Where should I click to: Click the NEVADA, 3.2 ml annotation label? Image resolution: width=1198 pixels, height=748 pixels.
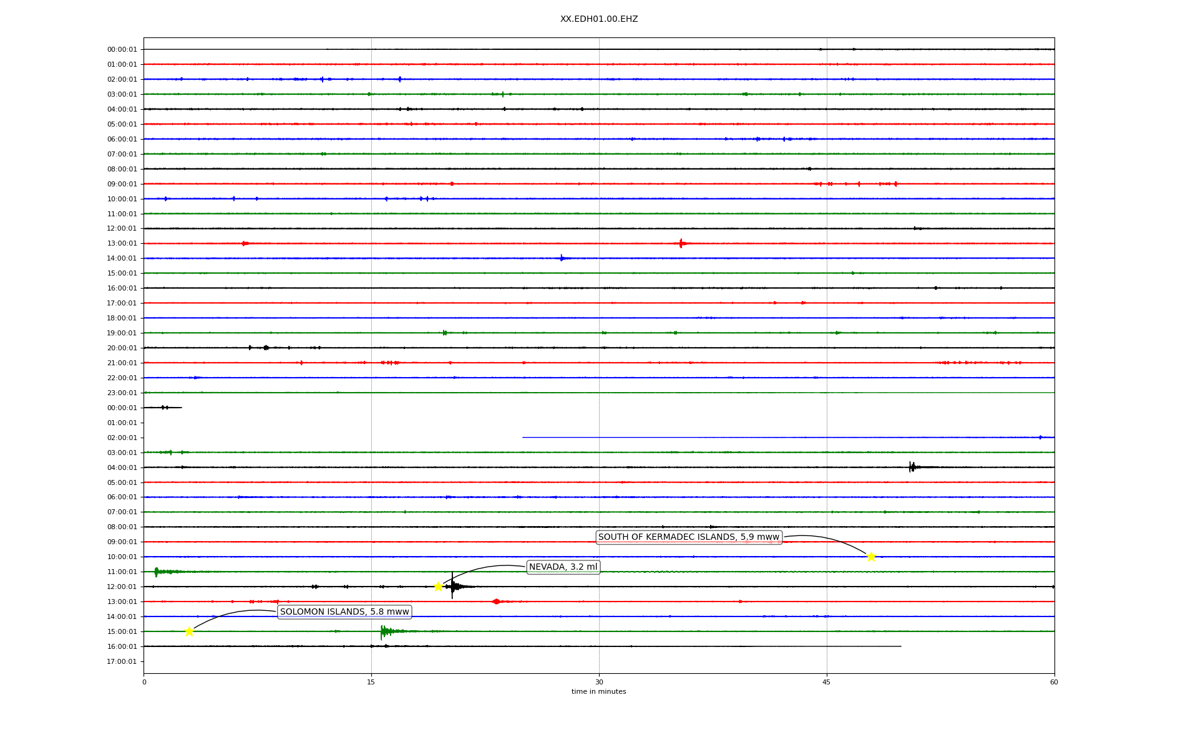tap(563, 567)
